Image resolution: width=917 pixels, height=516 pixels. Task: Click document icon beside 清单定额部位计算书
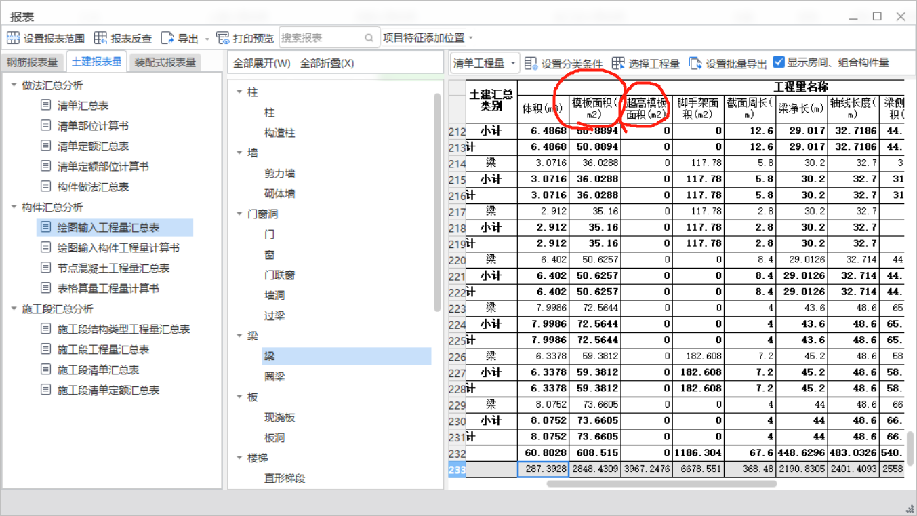click(45, 166)
